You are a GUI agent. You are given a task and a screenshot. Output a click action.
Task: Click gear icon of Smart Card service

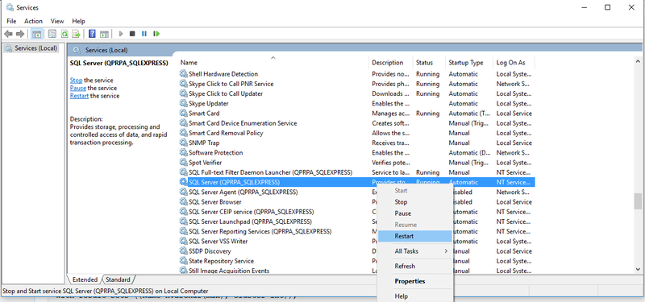click(x=184, y=114)
